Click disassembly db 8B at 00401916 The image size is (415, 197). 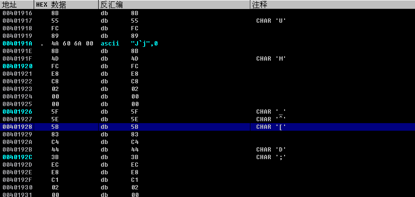[x=120, y=13]
